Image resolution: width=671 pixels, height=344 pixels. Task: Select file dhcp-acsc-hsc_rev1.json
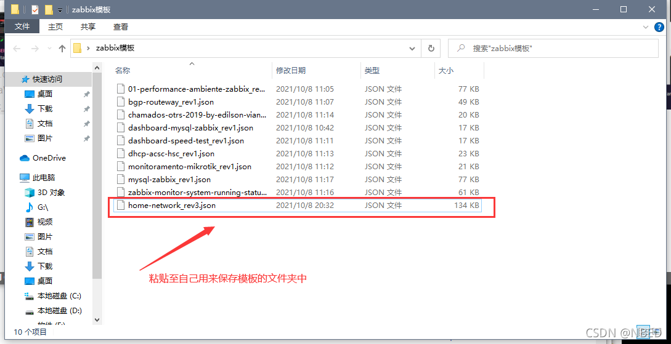tap(171, 153)
